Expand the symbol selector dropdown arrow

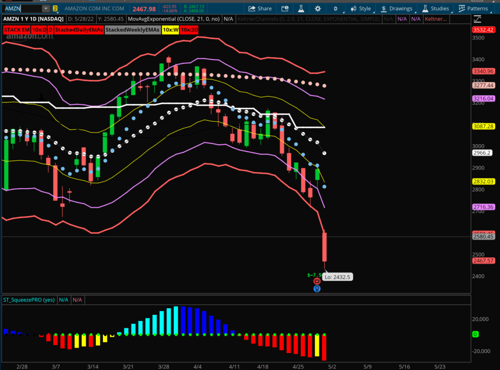[46, 9]
